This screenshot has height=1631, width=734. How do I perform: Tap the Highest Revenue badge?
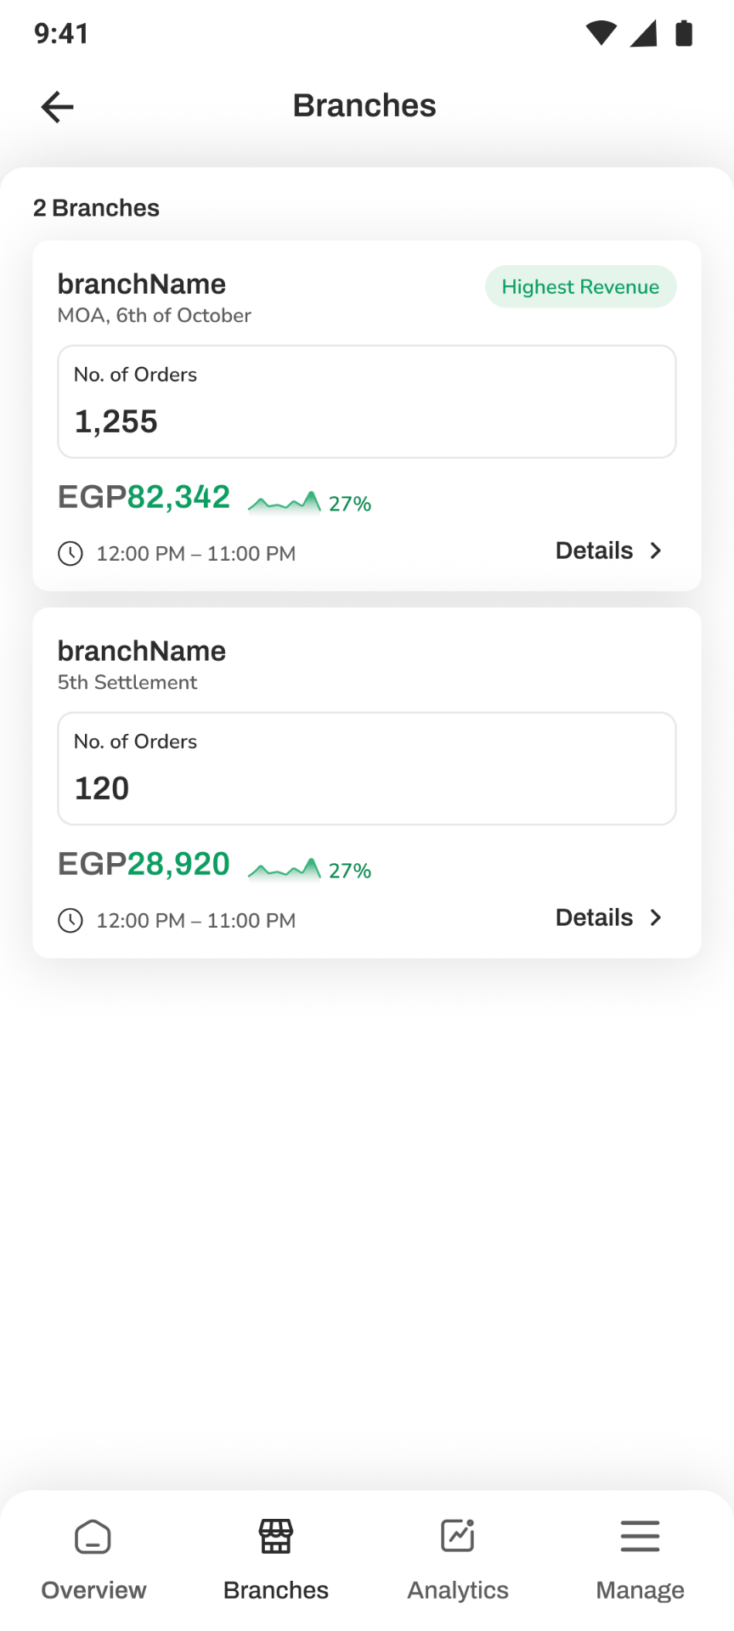click(x=581, y=287)
